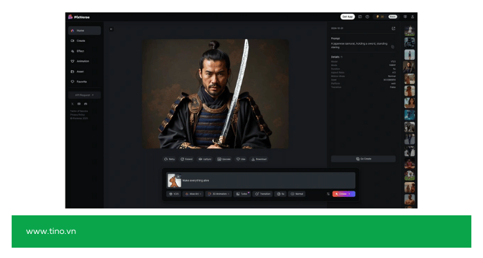Screen dimensions: 483x258
Task: Open Terms of Service link
Action: (79, 111)
